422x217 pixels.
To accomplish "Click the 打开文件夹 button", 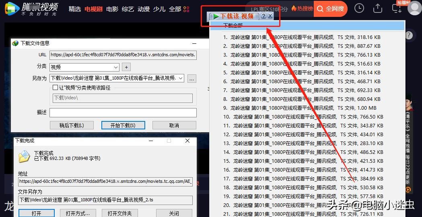I will coord(120,213).
